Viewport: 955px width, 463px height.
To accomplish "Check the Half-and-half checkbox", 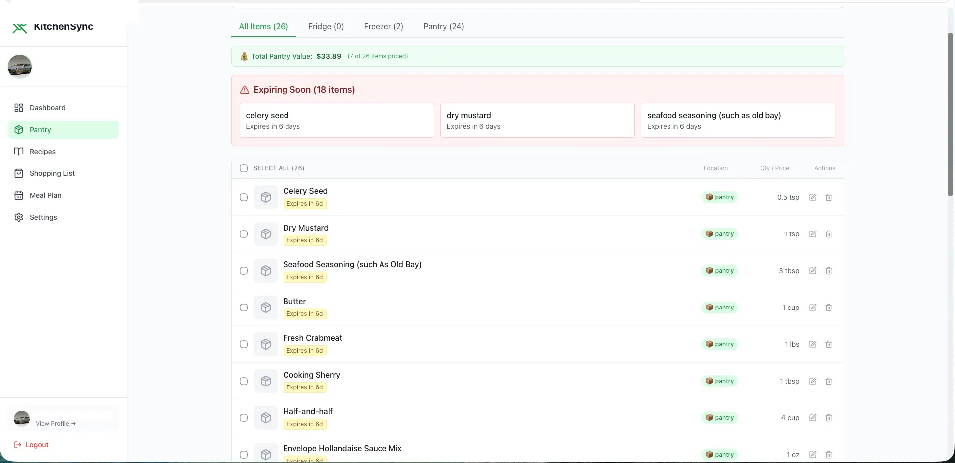I will coord(244,418).
